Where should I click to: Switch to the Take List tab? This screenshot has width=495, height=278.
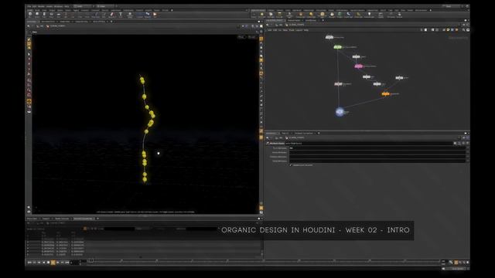point(285,133)
